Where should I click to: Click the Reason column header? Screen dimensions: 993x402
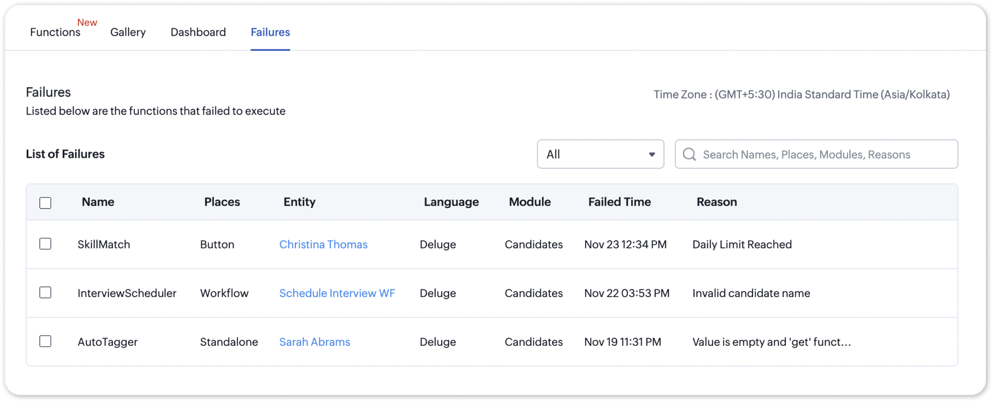(x=716, y=202)
